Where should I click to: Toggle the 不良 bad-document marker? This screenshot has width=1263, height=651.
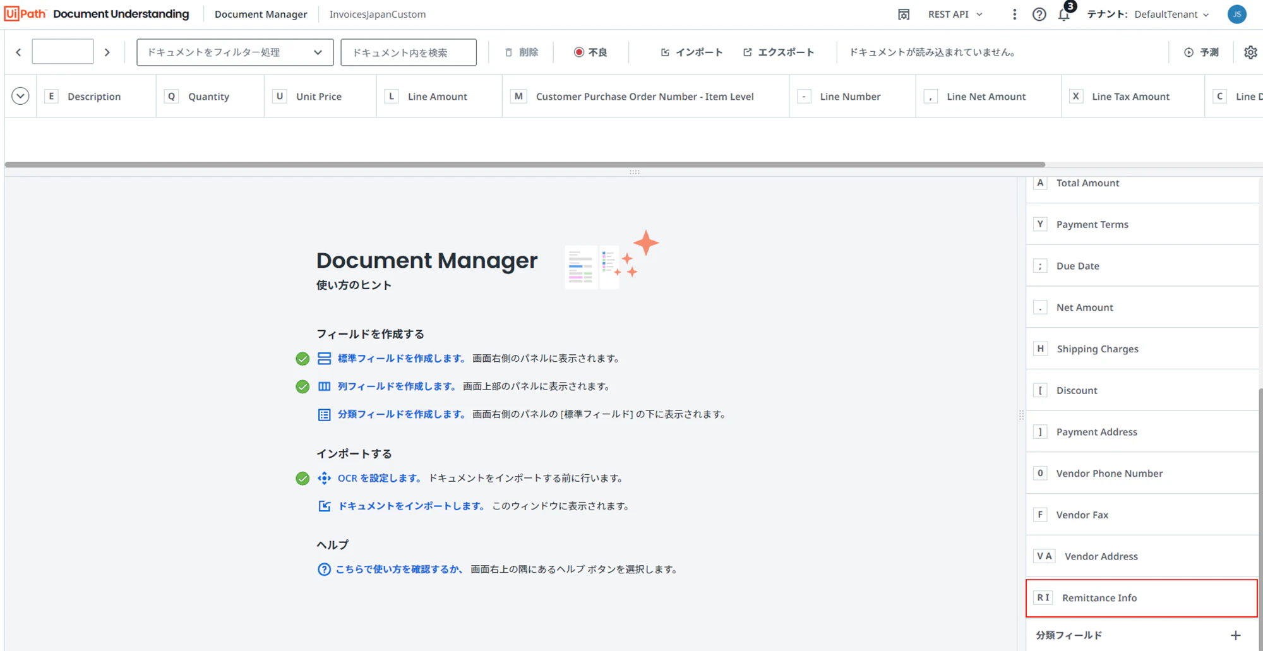coord(590,52)
